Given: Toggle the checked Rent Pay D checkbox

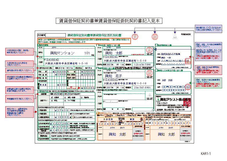Looking at the screenshot, I should [127, 115].
